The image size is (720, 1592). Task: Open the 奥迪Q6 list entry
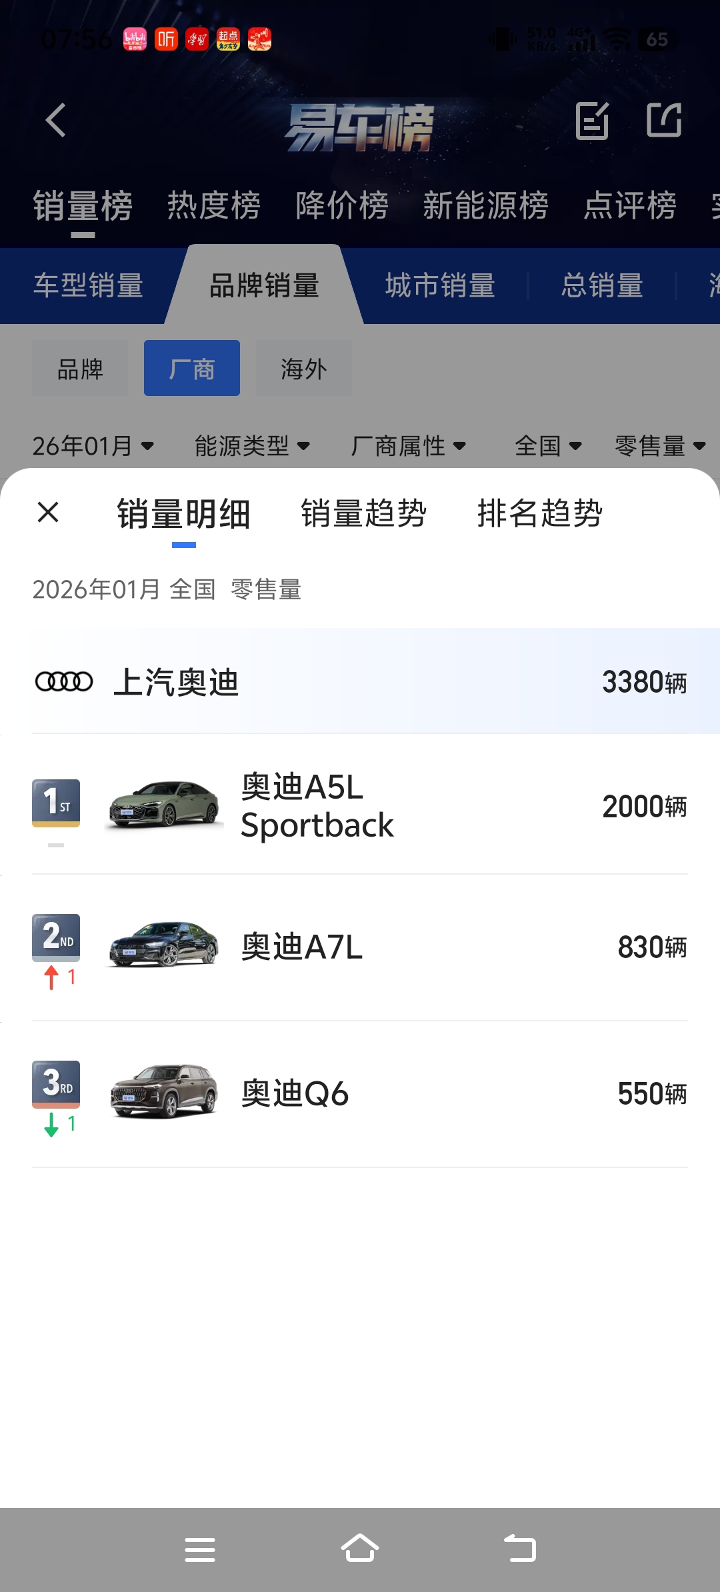pyautogui.click(x=360, y=1094)
